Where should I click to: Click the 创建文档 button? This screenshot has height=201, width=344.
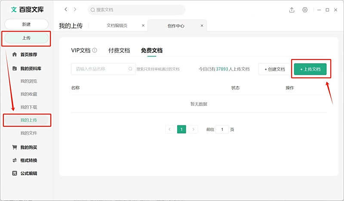(x=275, y=69)
